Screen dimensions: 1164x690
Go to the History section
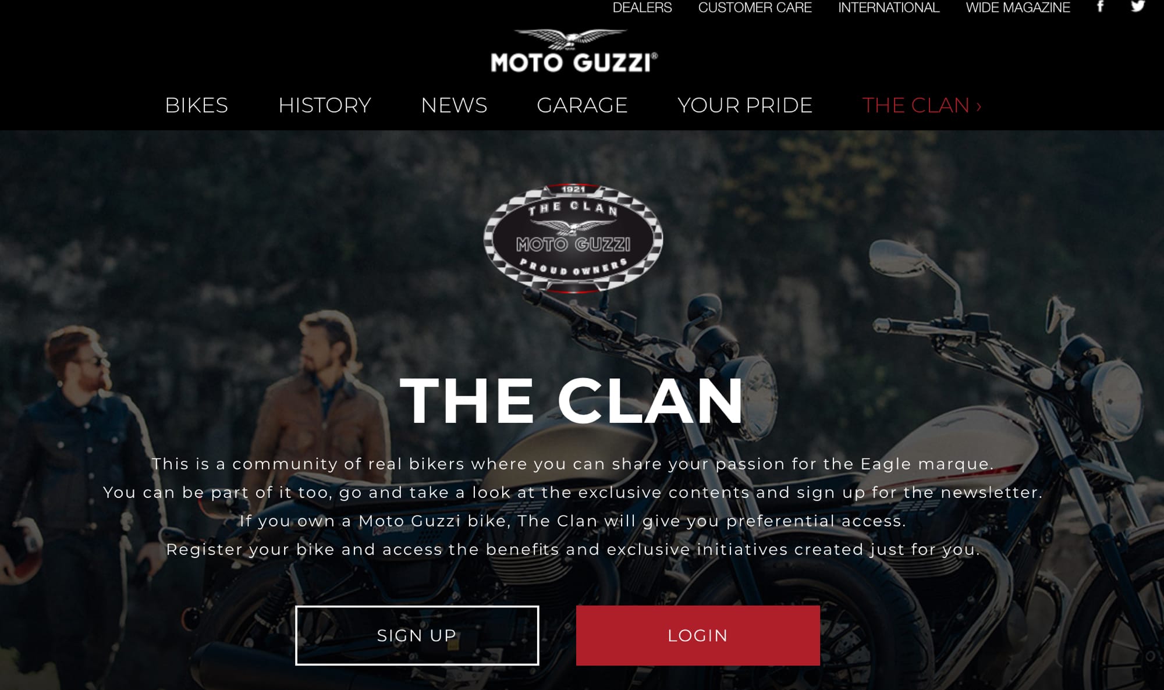[x=325, y=105]
